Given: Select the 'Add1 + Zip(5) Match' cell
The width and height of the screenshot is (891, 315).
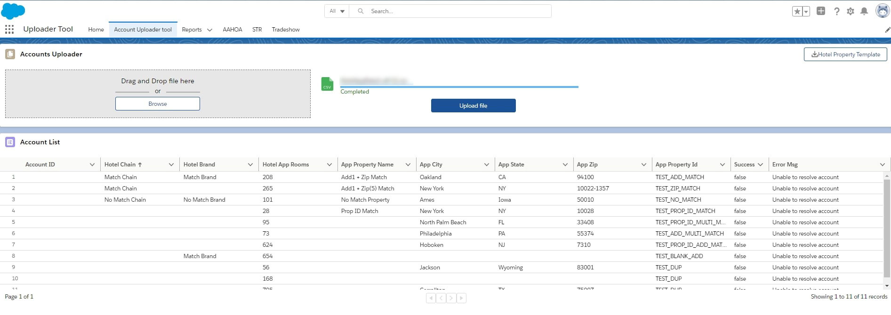Looking at the screenshot, I should pos(368,189).
